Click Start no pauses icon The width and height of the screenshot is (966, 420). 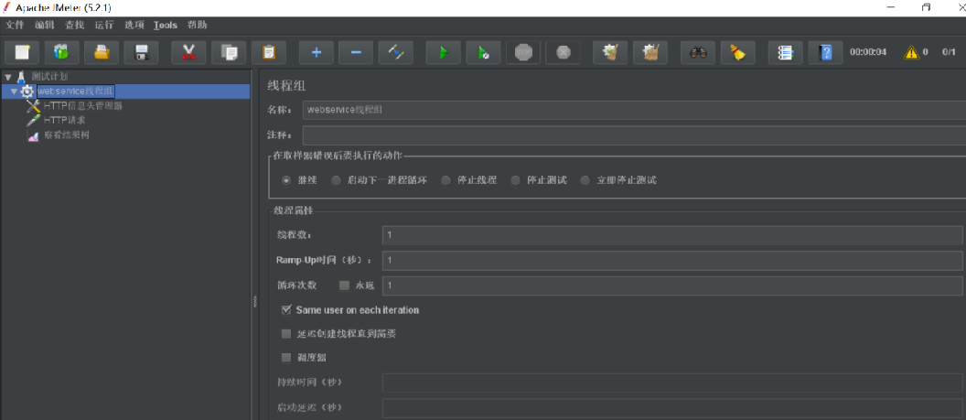483,52
